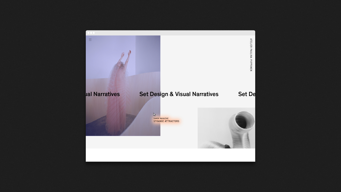Click the middle window control dot
Viewport: 341px width, 192px height.
point(91,33)
